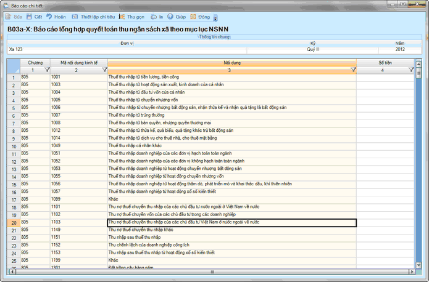Click the In printer icon
The height and width of the screenshot is (282, 429).
coord(154,17)
